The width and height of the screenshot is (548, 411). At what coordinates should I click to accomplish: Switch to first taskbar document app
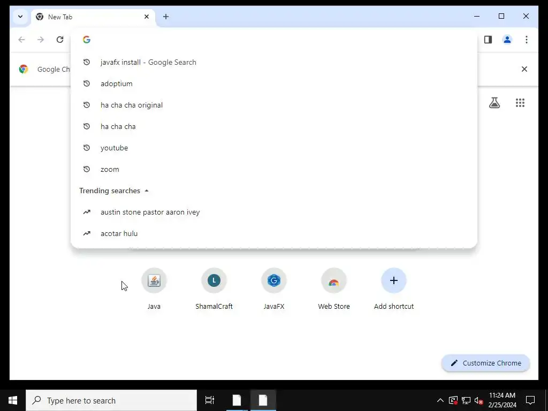(x=237, y=400)
